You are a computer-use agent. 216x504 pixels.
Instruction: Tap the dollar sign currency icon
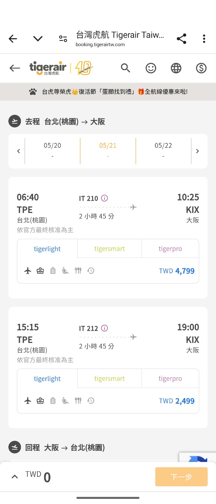(201, 68)
